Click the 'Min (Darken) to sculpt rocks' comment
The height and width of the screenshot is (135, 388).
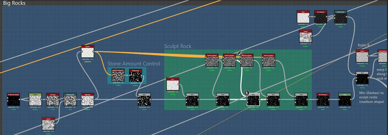click(x=372, y=97)
